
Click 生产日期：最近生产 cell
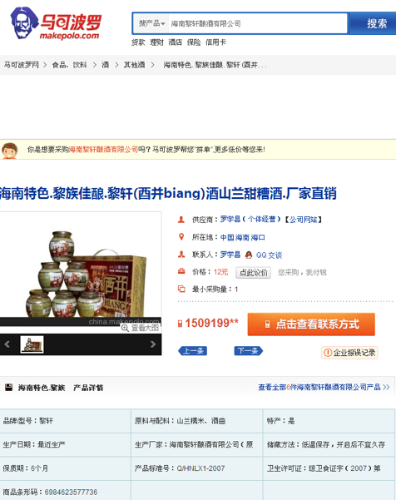66,444
